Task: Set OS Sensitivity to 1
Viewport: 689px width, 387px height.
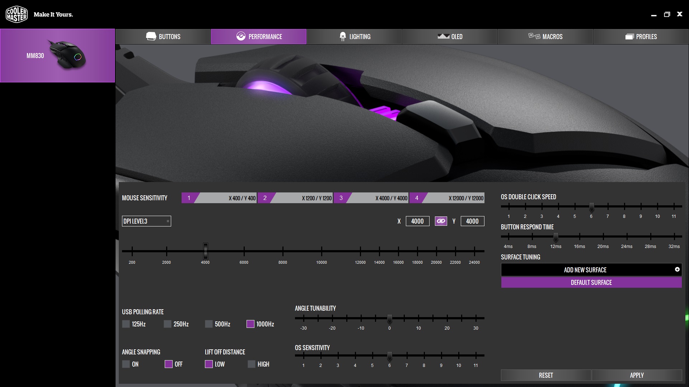Action: click(x=304, y=355)
